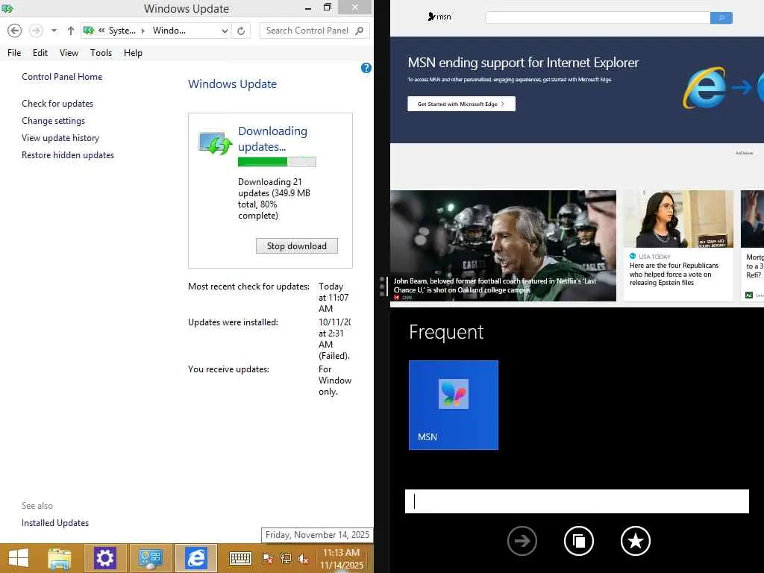The height and width of the screenshot is (573, 764).
Task: Open IE favorites star button
Action: pyautogui.click(x=636, y=541)
